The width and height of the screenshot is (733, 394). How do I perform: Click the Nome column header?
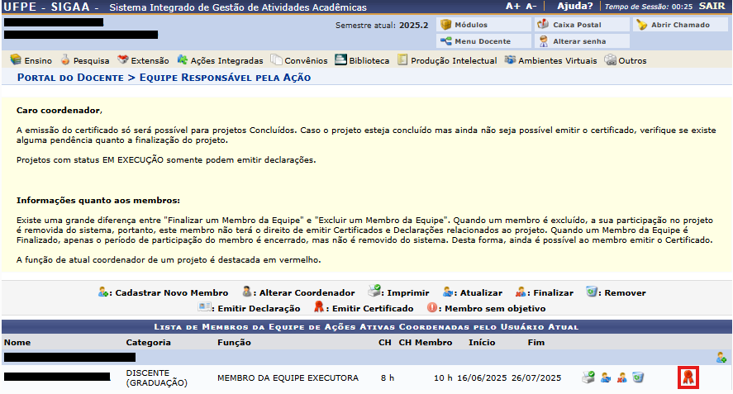[x=17, y=343]
